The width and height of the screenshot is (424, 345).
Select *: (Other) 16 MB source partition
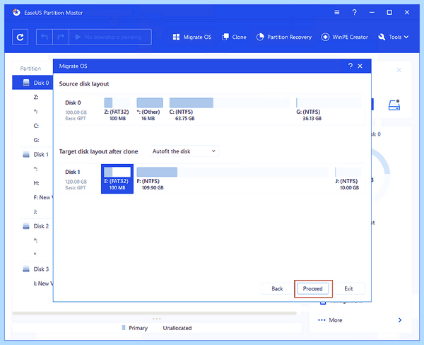(x=150, y=110)
